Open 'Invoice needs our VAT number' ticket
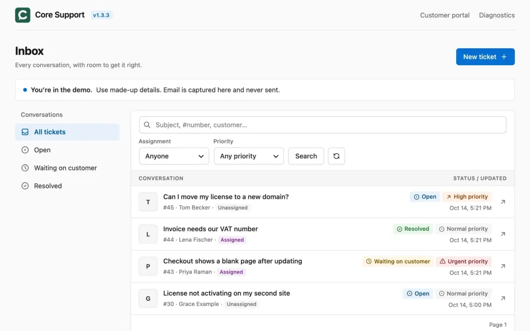Screen dimensions: 530x331 pyautogui.click(x=211, y=229)
